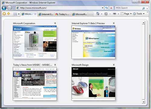Switch to the Internet E... tab
Screen dimensions: 151x109
[46, 14]
